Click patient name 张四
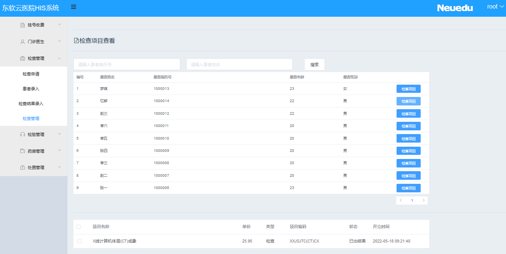The height and width of the screenshot is (254, 506). coord(104,151)
